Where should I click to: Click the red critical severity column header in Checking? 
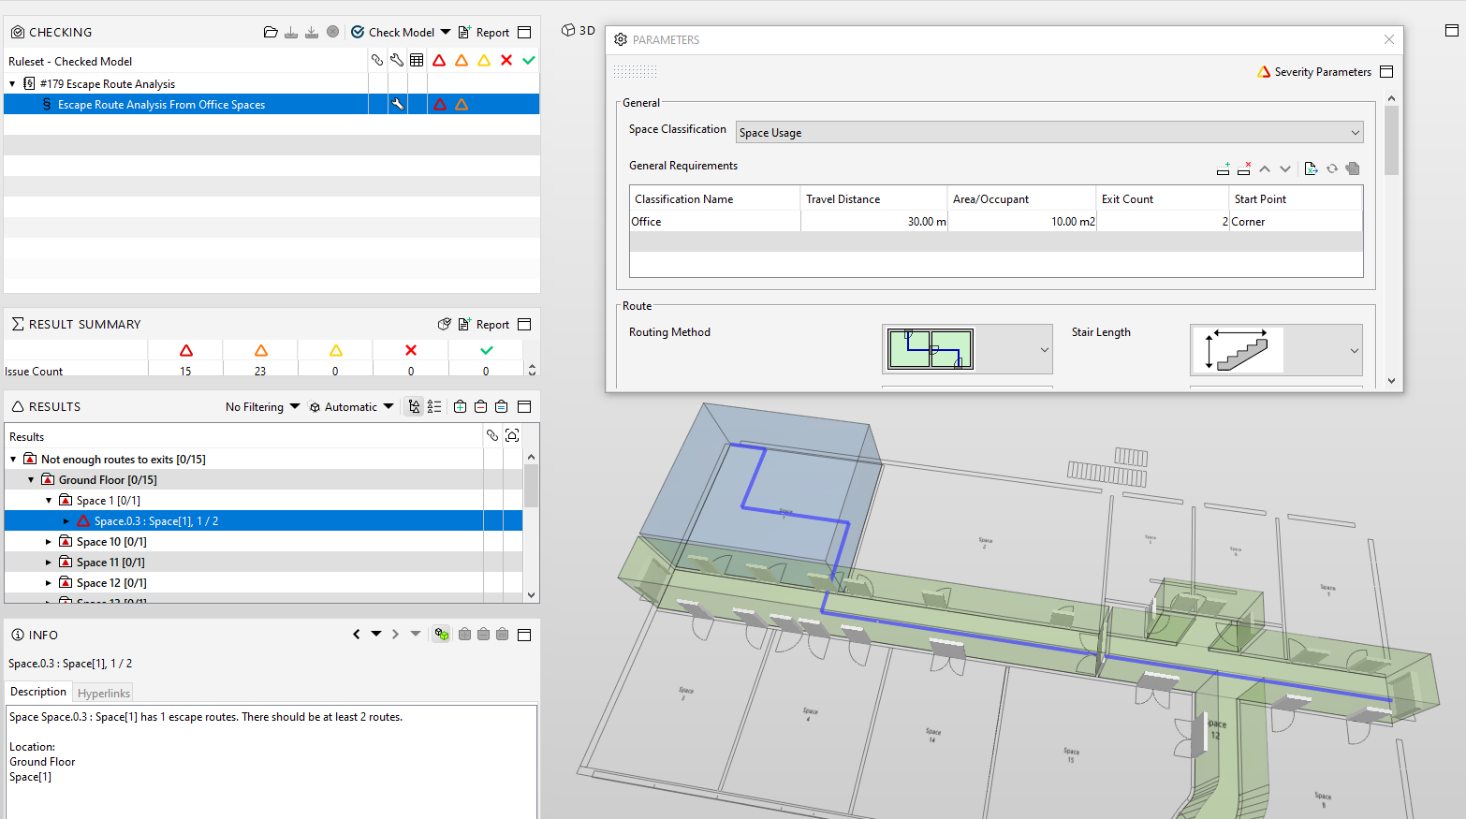(439, 60)
